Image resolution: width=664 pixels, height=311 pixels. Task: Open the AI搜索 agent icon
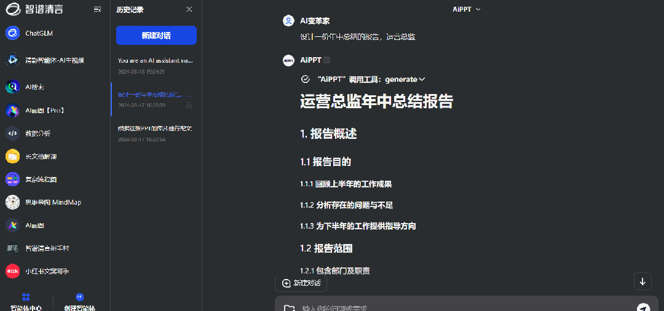[x=13, y=87]
